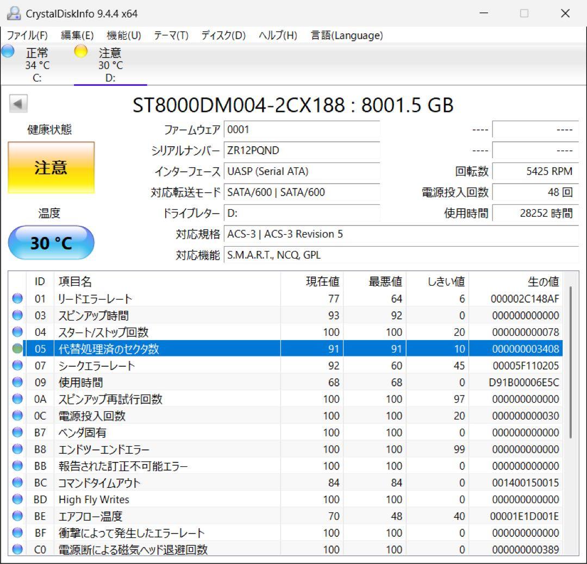This screenshot has height=564, width=587.
Task: Click the yellow 注意 health status button
Action: click(51, 167)
